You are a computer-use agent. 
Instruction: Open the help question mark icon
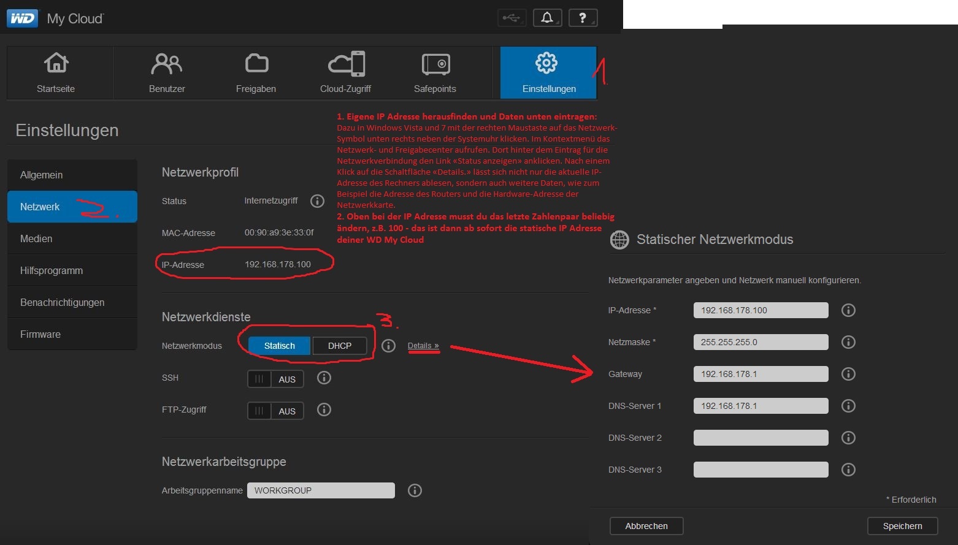pyautogui.click(x=583, y=18)
